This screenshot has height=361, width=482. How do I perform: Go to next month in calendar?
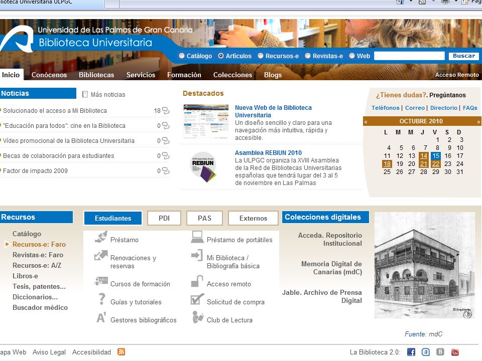pyautogui.click(x=478, y=121)
